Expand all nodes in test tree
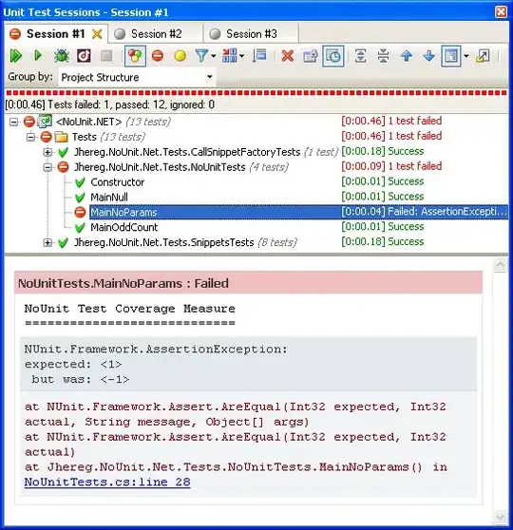The height and width of the screenshot is (530, 513). (x=360, y=56)
